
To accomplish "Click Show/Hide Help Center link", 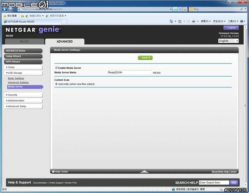I will [224, 172].
